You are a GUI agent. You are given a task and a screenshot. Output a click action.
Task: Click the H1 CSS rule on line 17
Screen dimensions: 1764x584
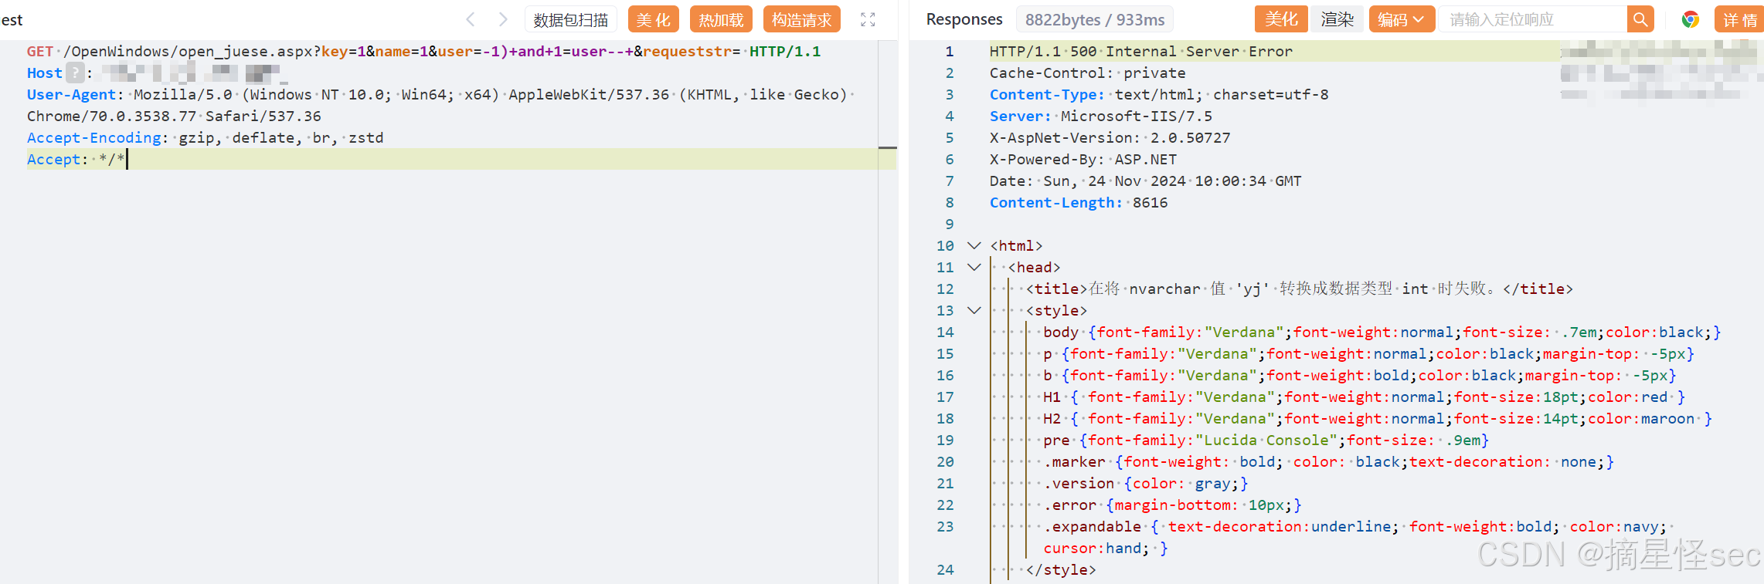point(1364,397)
